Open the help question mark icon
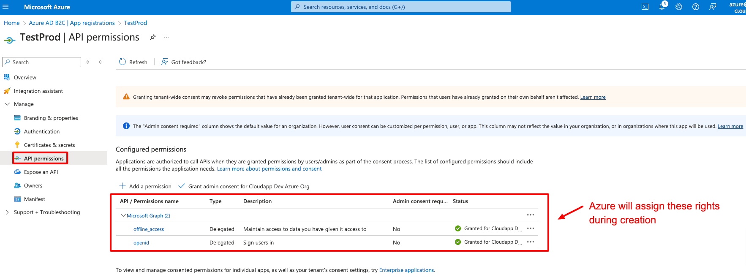The image size is (746, 277). pos(696,7)
